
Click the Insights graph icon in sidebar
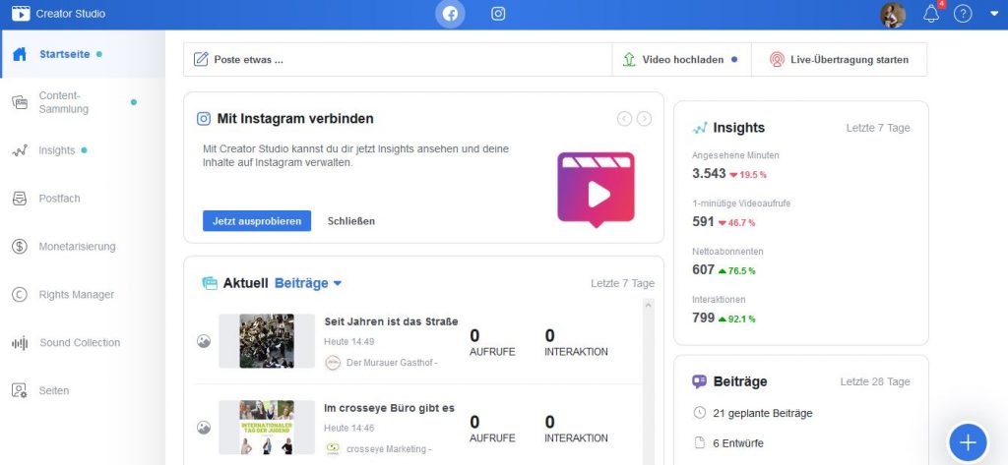point(20,151)
